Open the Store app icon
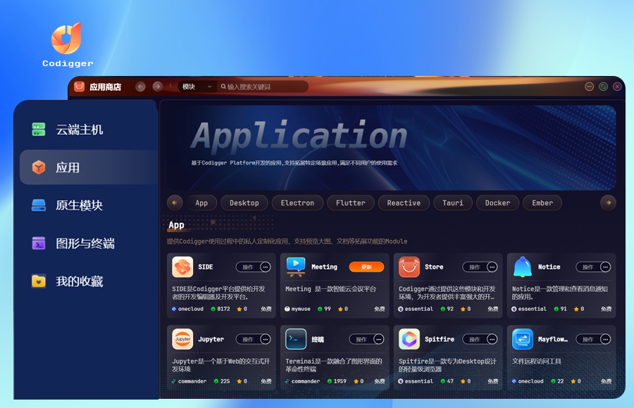This screenshot has height=408, width=634. click(x=409, y=267)
